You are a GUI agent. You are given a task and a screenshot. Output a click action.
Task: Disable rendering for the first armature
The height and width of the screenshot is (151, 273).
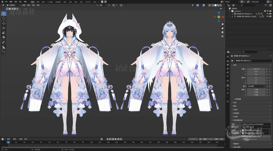(270, 14)
